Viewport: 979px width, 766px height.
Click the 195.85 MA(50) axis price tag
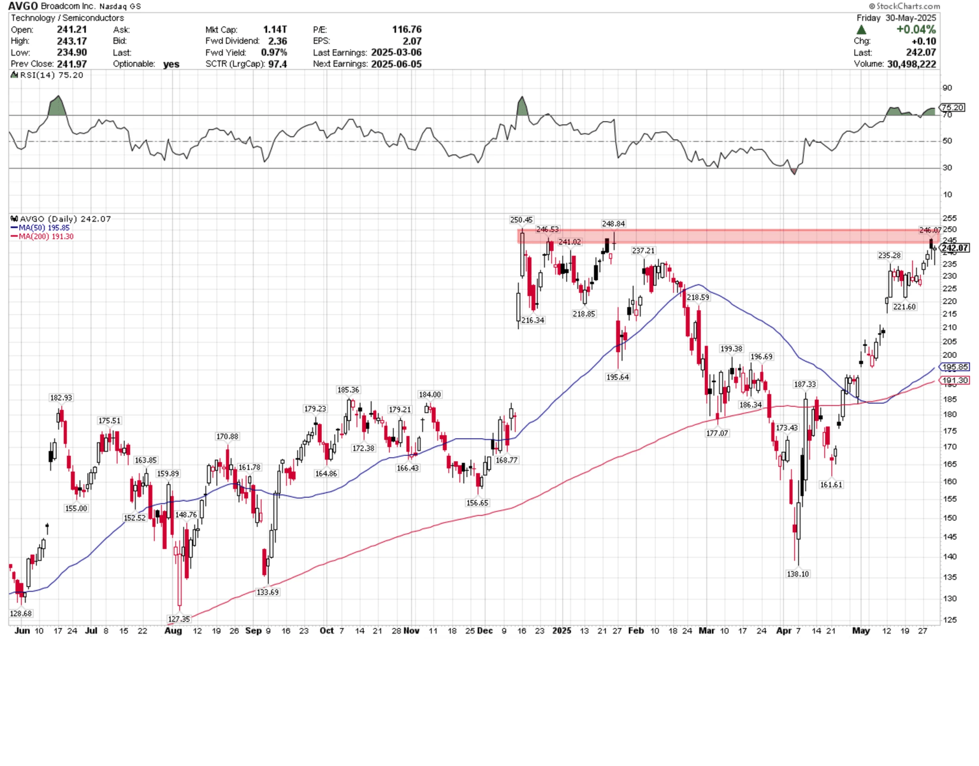(x=955, y=367)
